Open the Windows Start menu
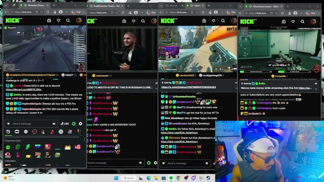Image resolution: width=324 pixels, height=182 pixels. click(x=116, y=178)
